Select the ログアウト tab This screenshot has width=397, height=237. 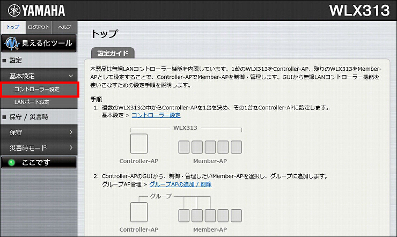[39, 27]
